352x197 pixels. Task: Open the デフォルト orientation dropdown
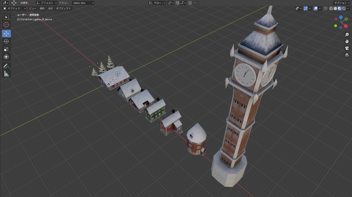coord(46,3)
